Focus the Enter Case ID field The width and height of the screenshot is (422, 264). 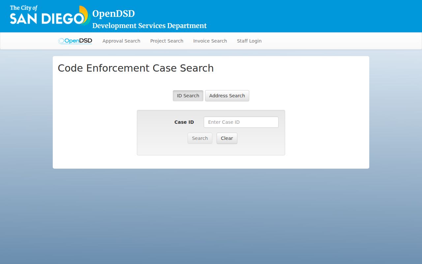tap(241, 122)
